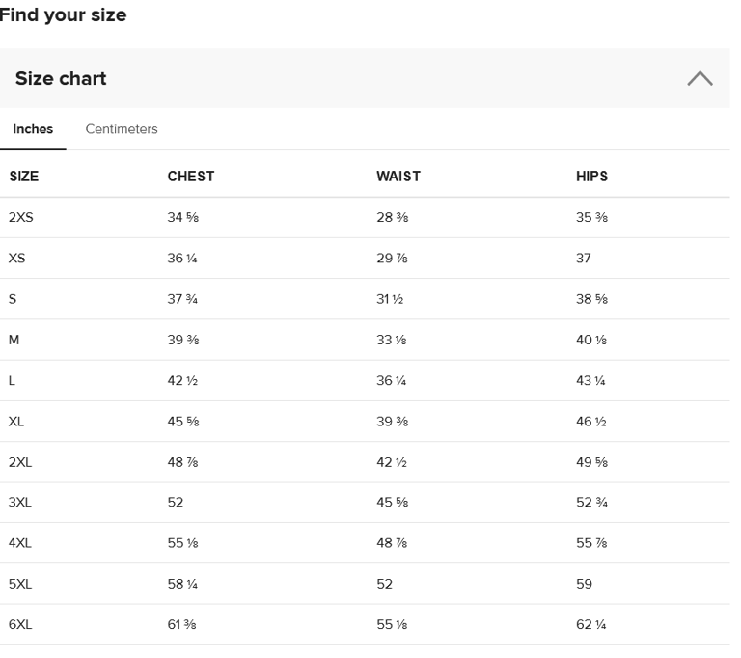Collapse the Size chart chevron arrow
The width and height of the screenshot is (741, 658).
tap(700, 79)
